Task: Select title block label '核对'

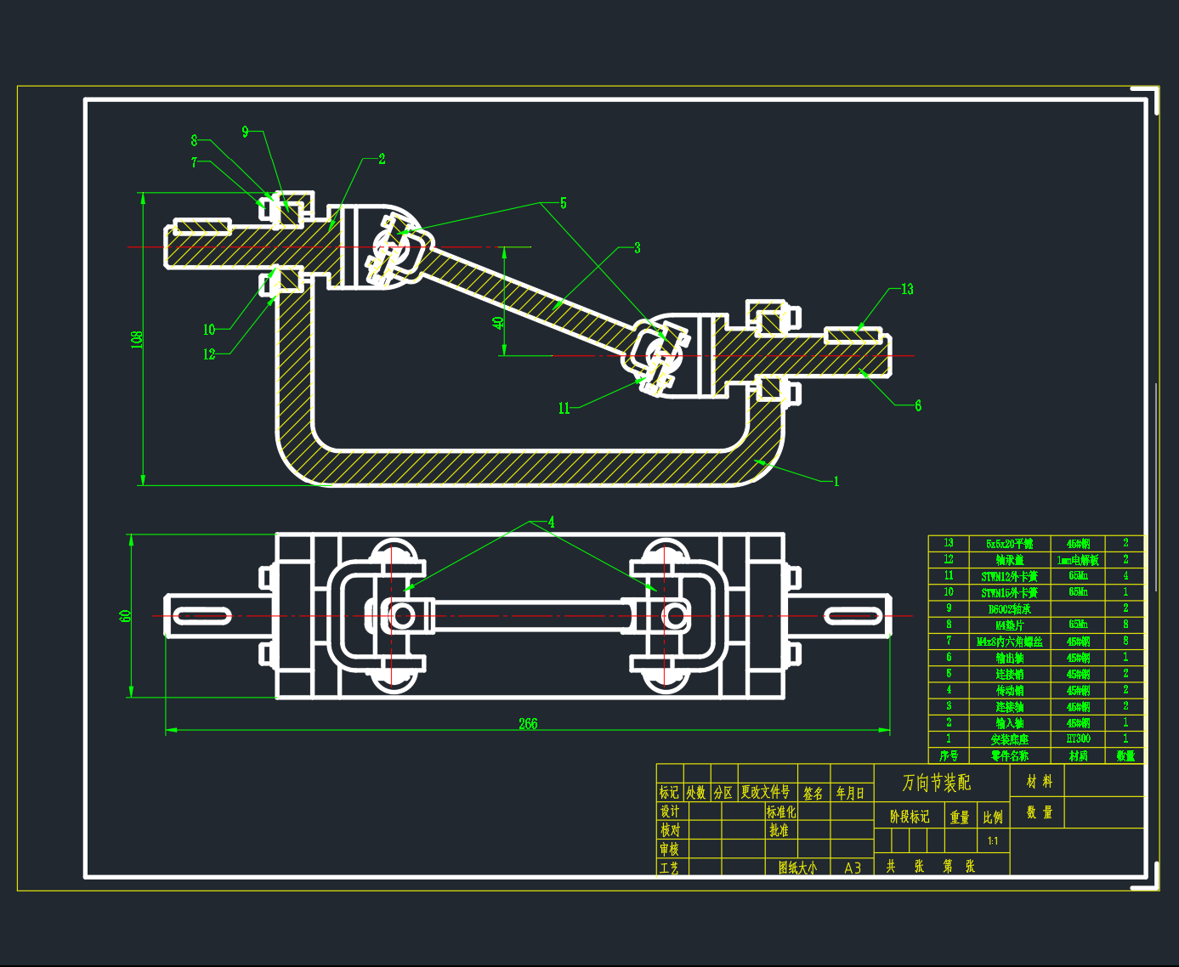Action: [670, 830]
